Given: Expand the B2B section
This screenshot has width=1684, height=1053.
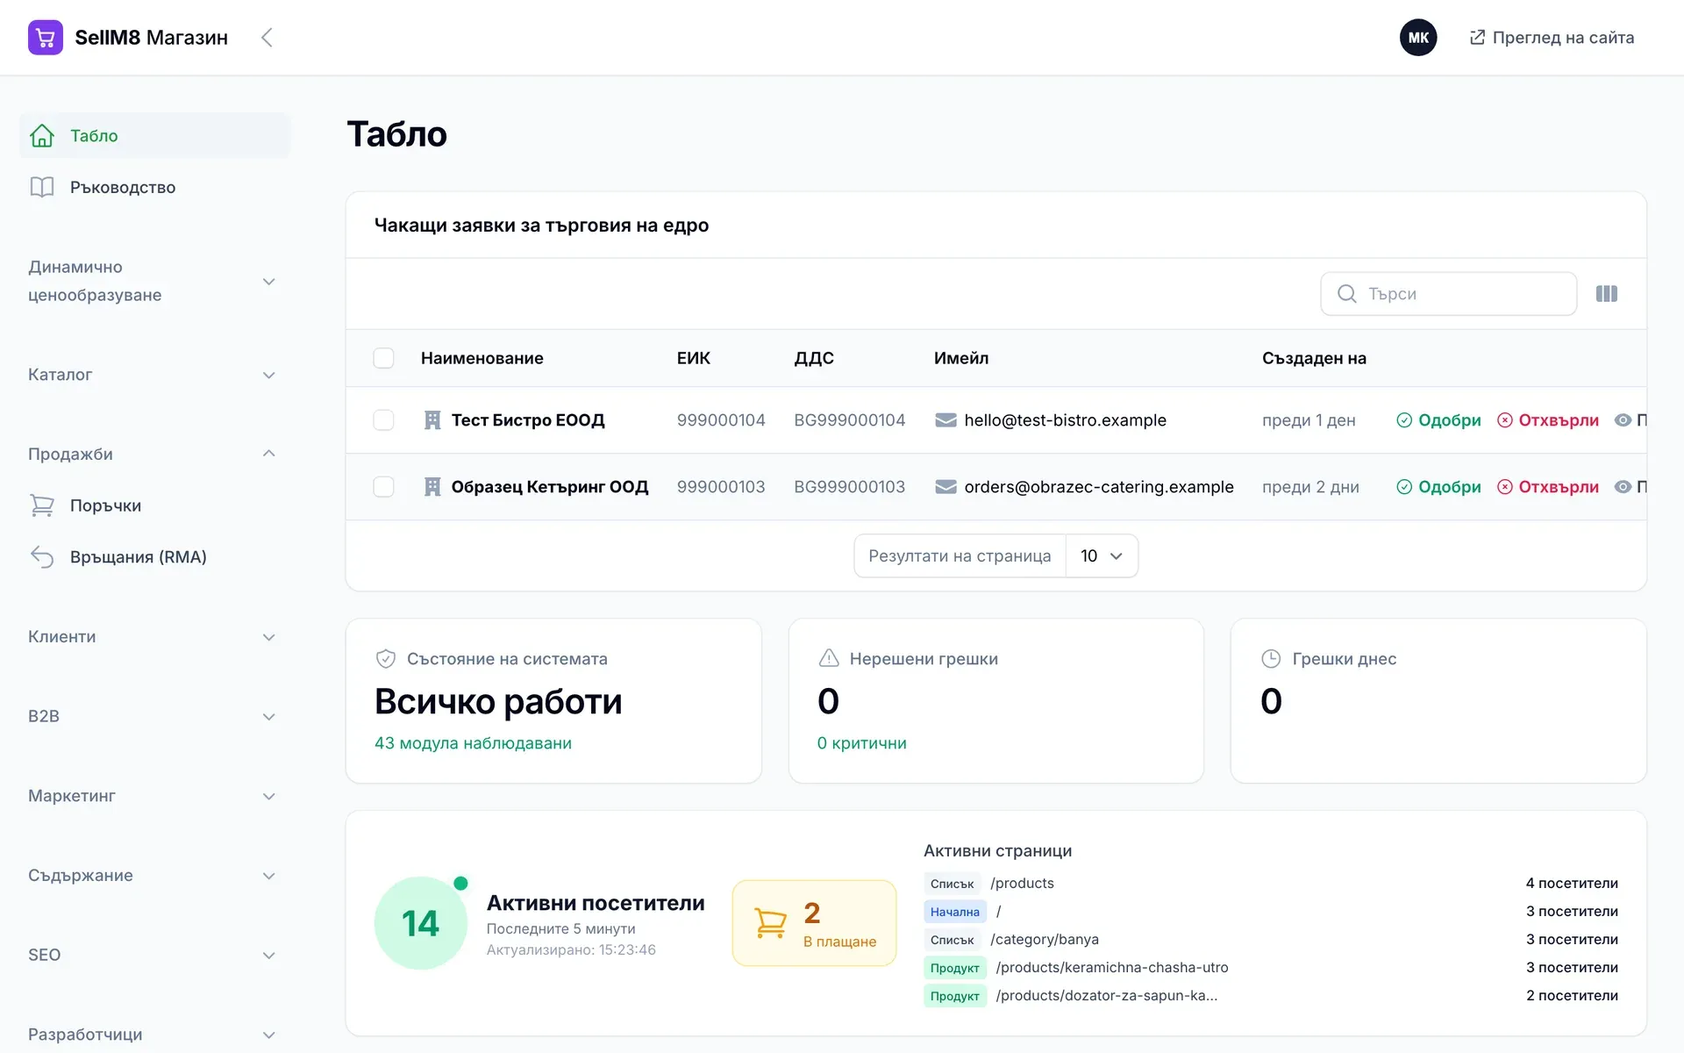Looking at the screenshot, I should coord(153,716).
